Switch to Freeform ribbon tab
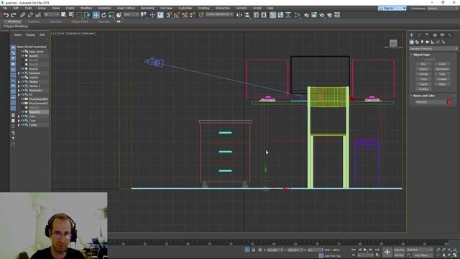460x259 pixels. pyautogui.click(x=34, y=22)
